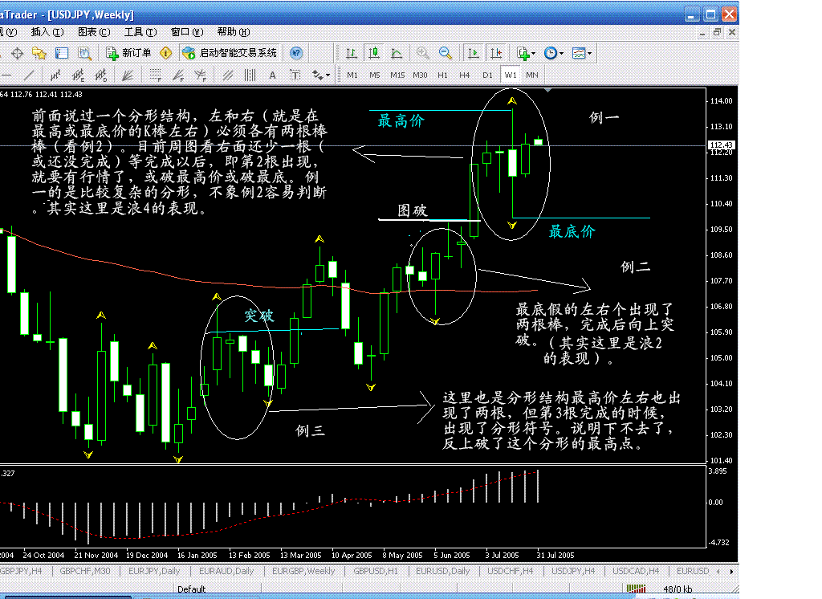This screenshot has height=599, width=822.
Task: Switch to M5 timeframe
Action: [374, 75]
